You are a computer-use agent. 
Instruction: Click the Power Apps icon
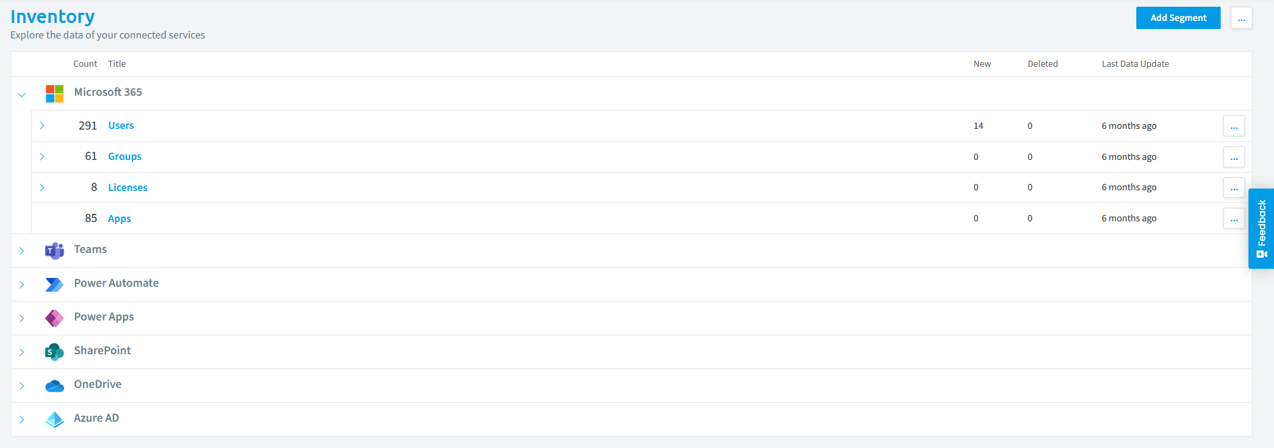click(55, 318)
